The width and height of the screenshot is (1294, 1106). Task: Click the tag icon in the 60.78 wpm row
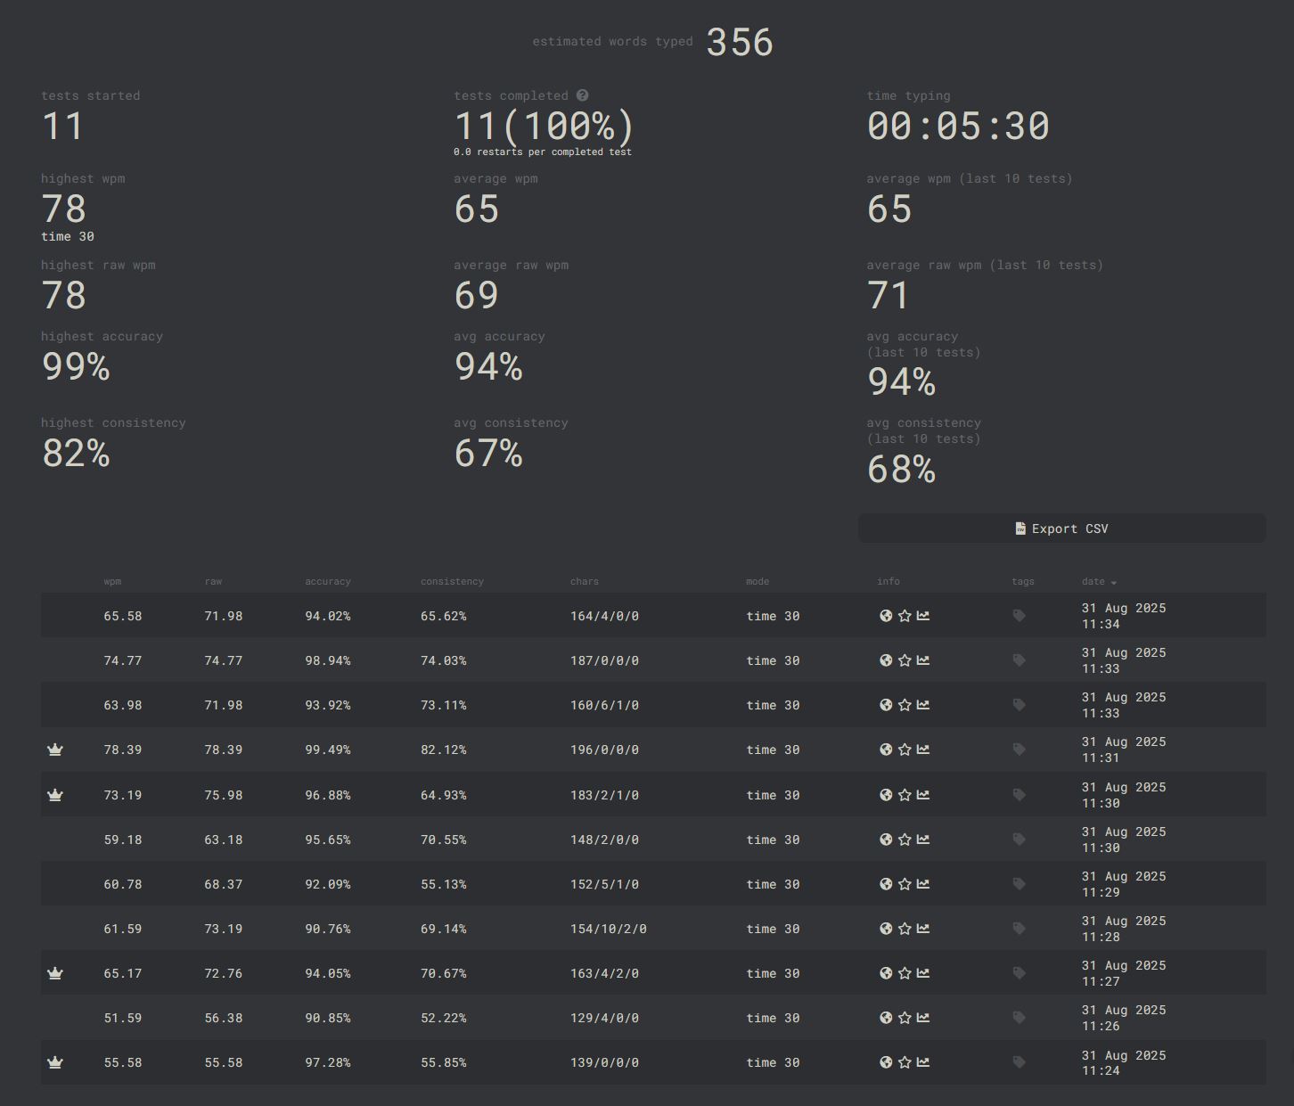[1020, 884]
